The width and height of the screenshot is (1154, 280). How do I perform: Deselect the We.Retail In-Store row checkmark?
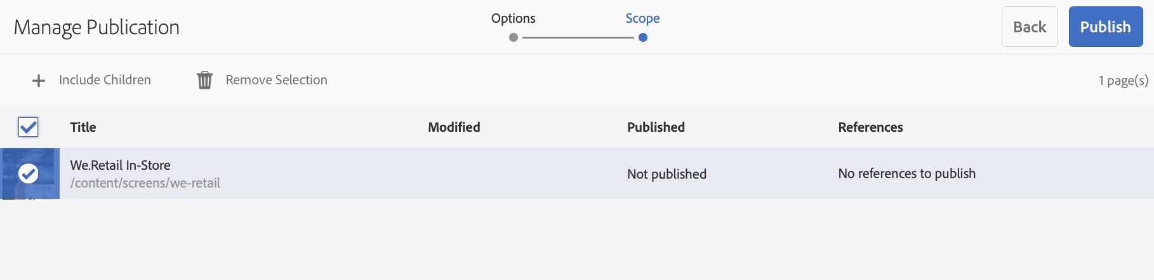point(29,174)
